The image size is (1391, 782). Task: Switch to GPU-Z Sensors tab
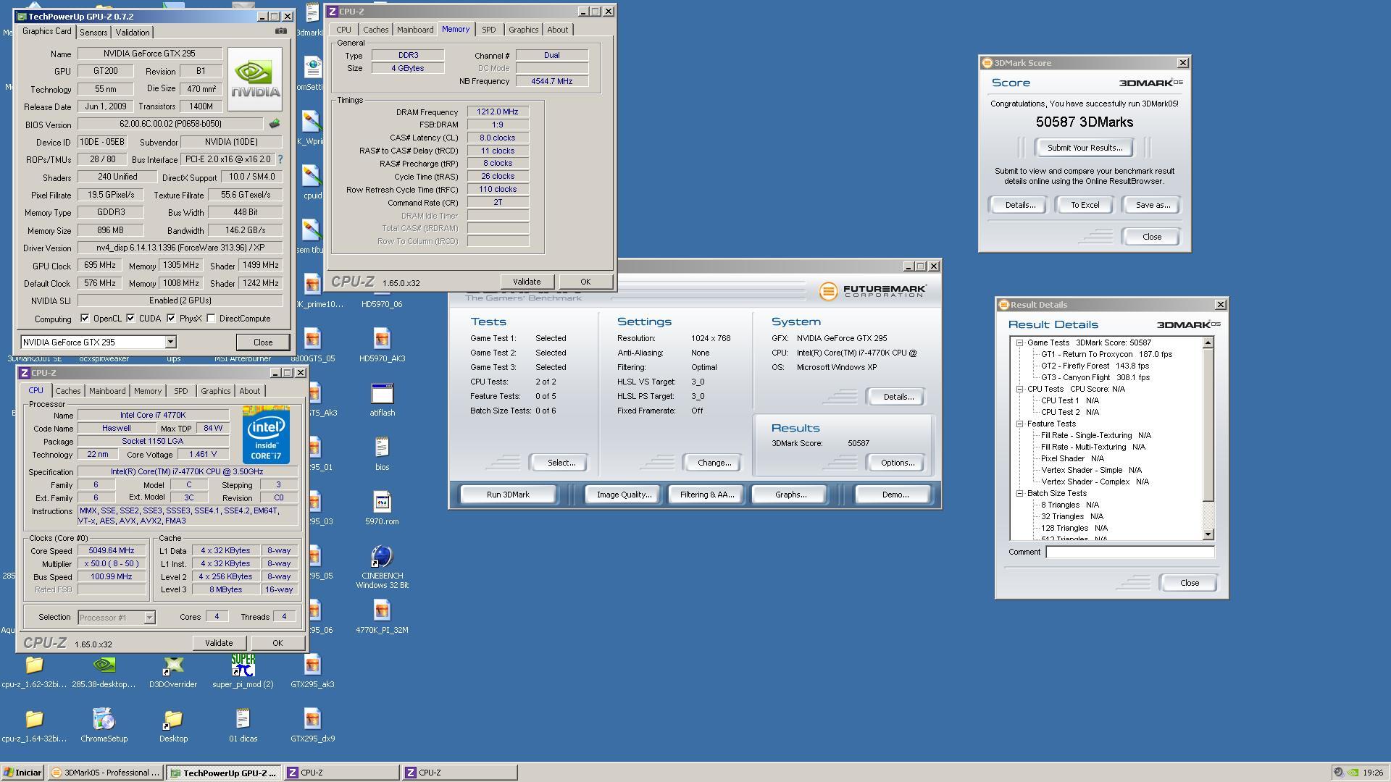(93, 33)
